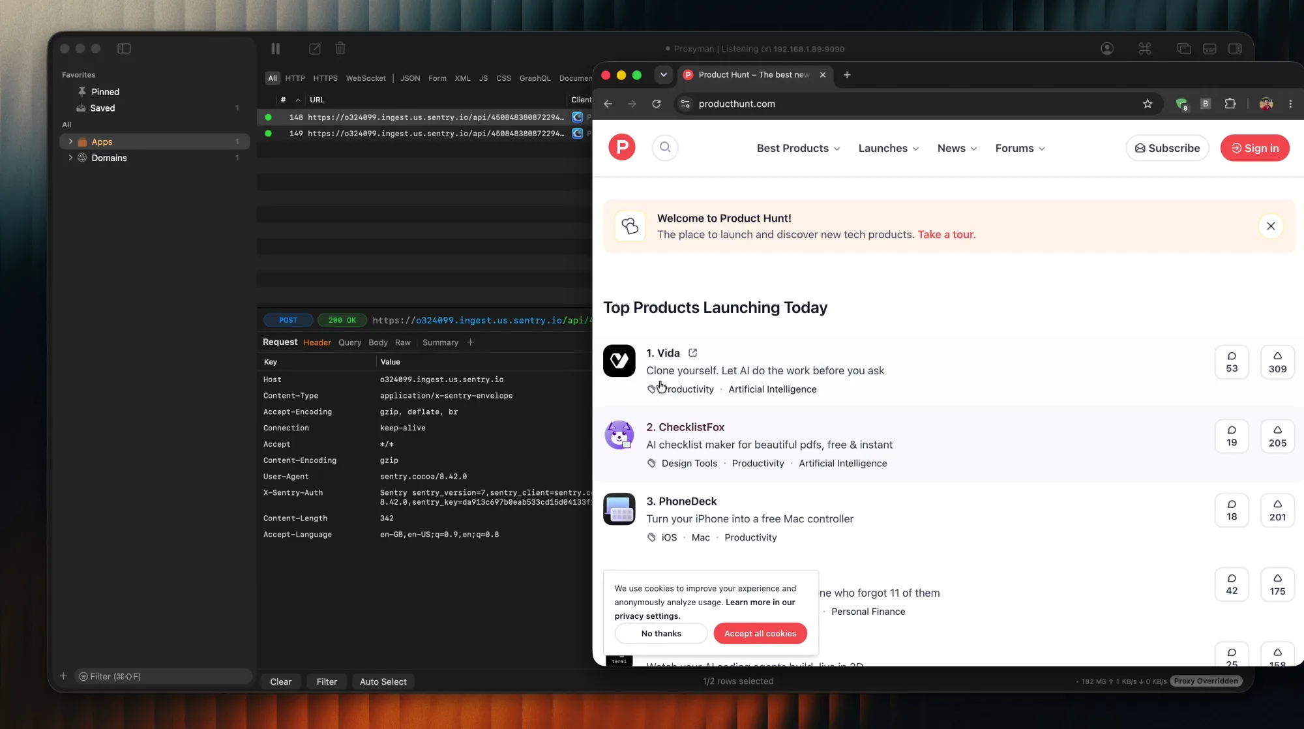The height and width of the screenshot is (729, 1304).
Task: Open the browser extensions puzzle icon
Action: pyautogui.click(x=1230, y=104)
